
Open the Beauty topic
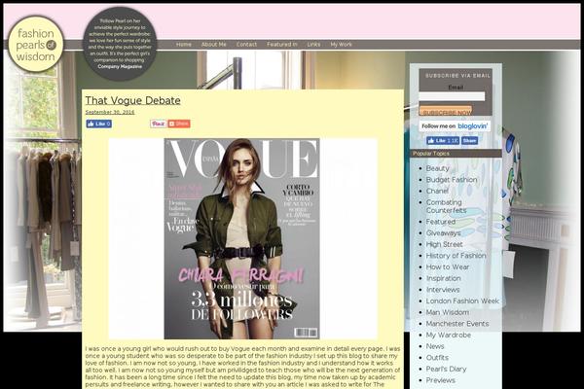[x=438, y=168]
